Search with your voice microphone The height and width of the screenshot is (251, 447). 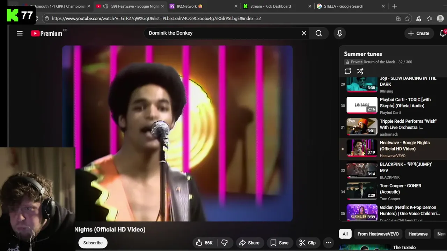click(x=339, y=33)
